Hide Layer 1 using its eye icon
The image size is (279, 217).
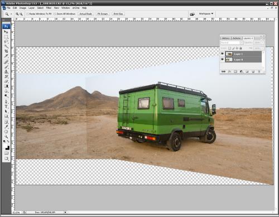(x=222, y=54)
